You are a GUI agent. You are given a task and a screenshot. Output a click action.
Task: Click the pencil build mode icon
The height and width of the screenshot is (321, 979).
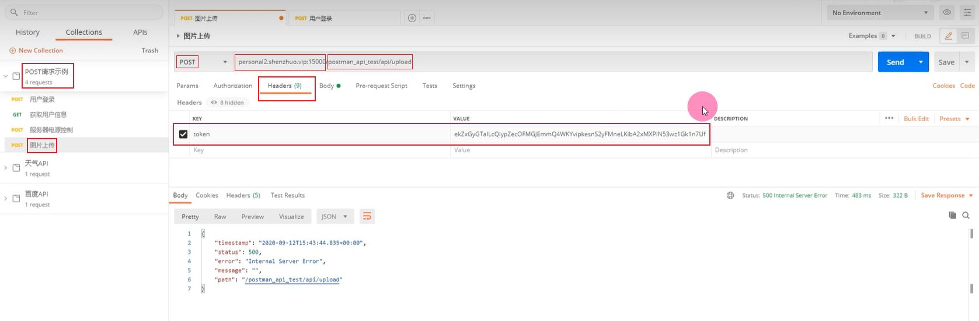point(949,36)
